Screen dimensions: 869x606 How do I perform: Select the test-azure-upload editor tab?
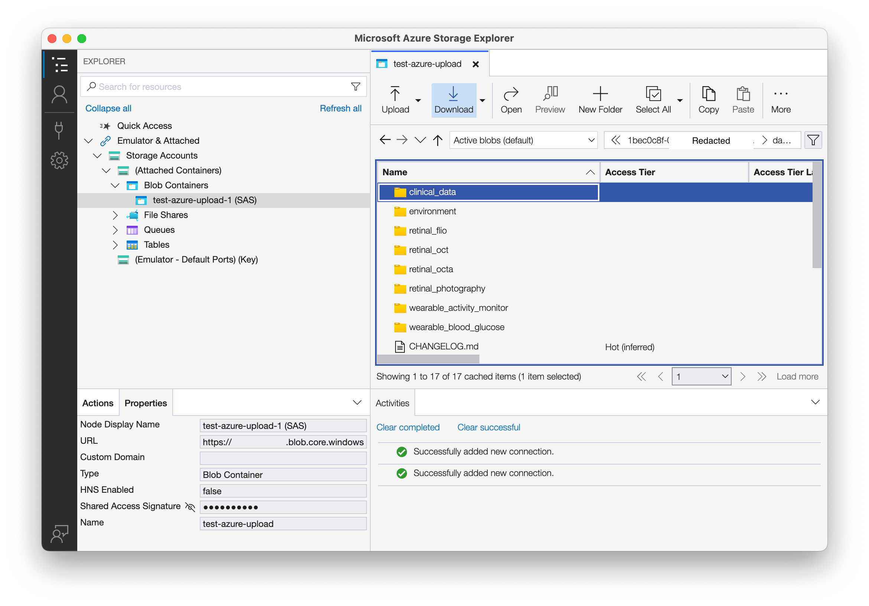tap(427, 64)
